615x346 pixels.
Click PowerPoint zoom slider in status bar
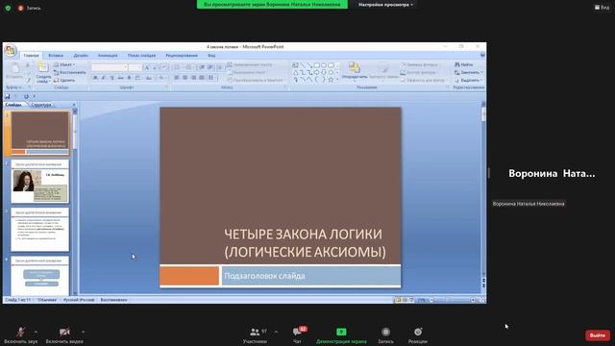(452, 300)
